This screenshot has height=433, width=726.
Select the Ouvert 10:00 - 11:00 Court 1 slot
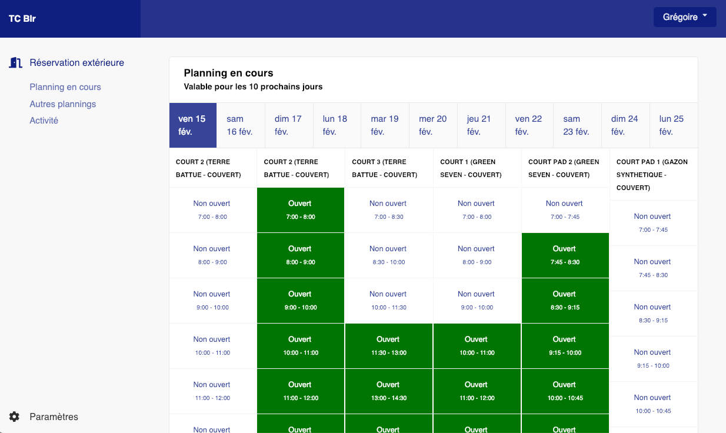476,345
